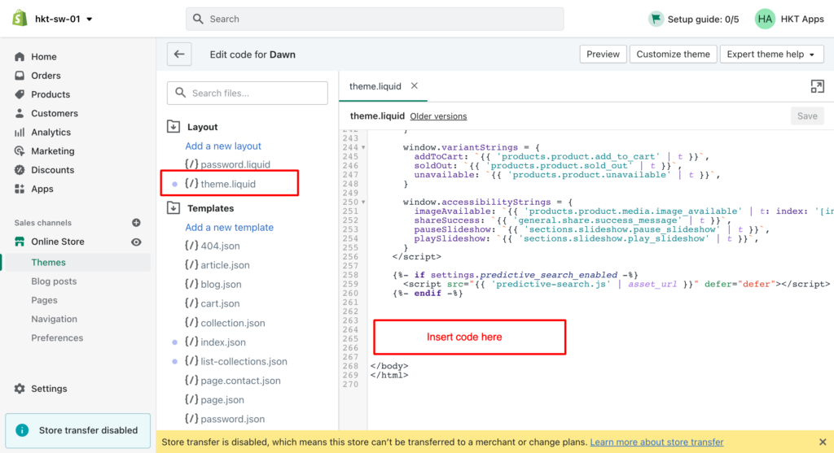
Task: Open 404.json template
Action: tap(213, 246)
